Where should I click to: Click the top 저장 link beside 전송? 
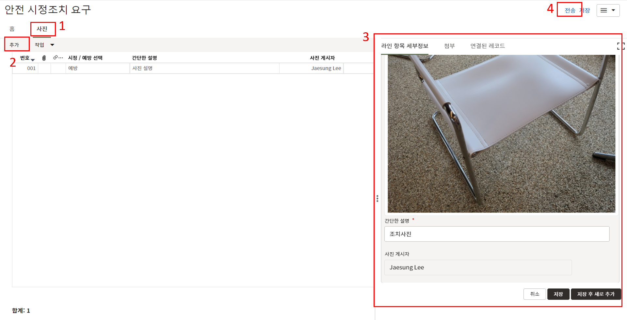[585, 10]
